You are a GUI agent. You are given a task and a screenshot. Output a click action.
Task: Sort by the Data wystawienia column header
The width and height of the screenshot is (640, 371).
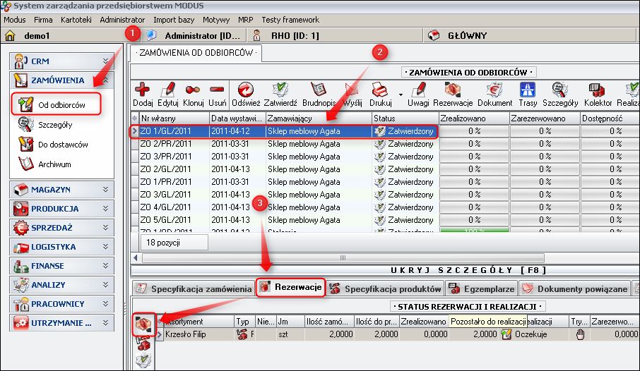(x=236, y=118)
